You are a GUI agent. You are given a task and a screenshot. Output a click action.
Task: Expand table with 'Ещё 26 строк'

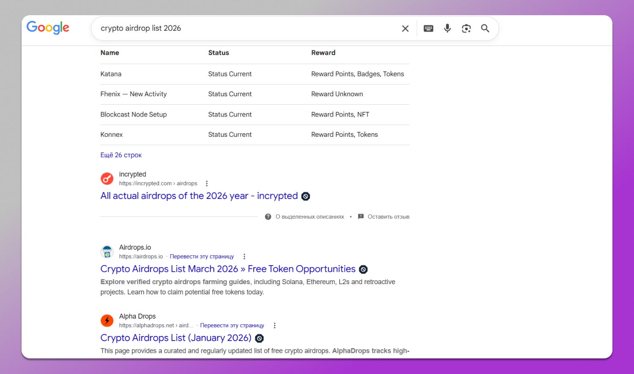tap(121, 155)
